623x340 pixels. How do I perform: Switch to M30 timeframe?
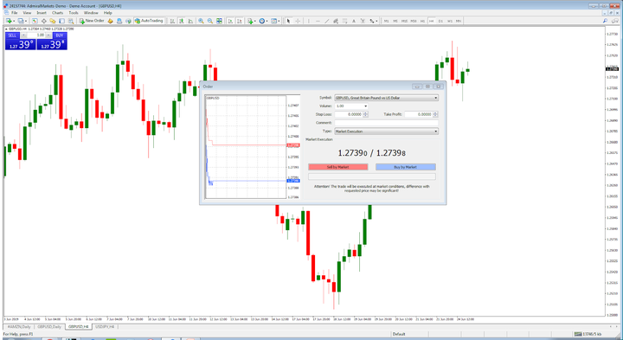coord(414,21)
